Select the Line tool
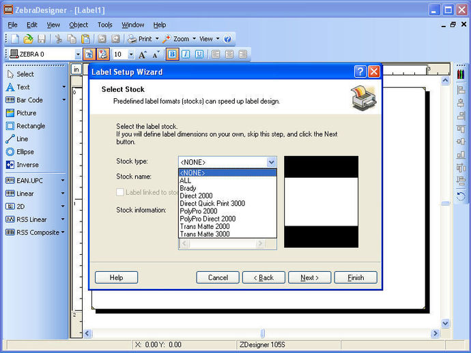This screenshot has width=471, height=353. click(x=17, y=139)
